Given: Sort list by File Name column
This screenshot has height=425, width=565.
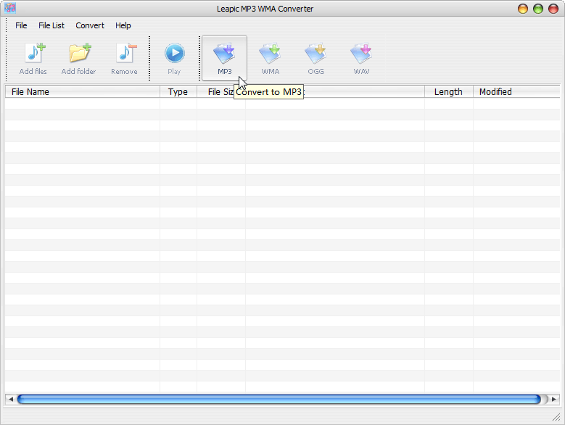Looking at the screenshot, I should (82, 92).
